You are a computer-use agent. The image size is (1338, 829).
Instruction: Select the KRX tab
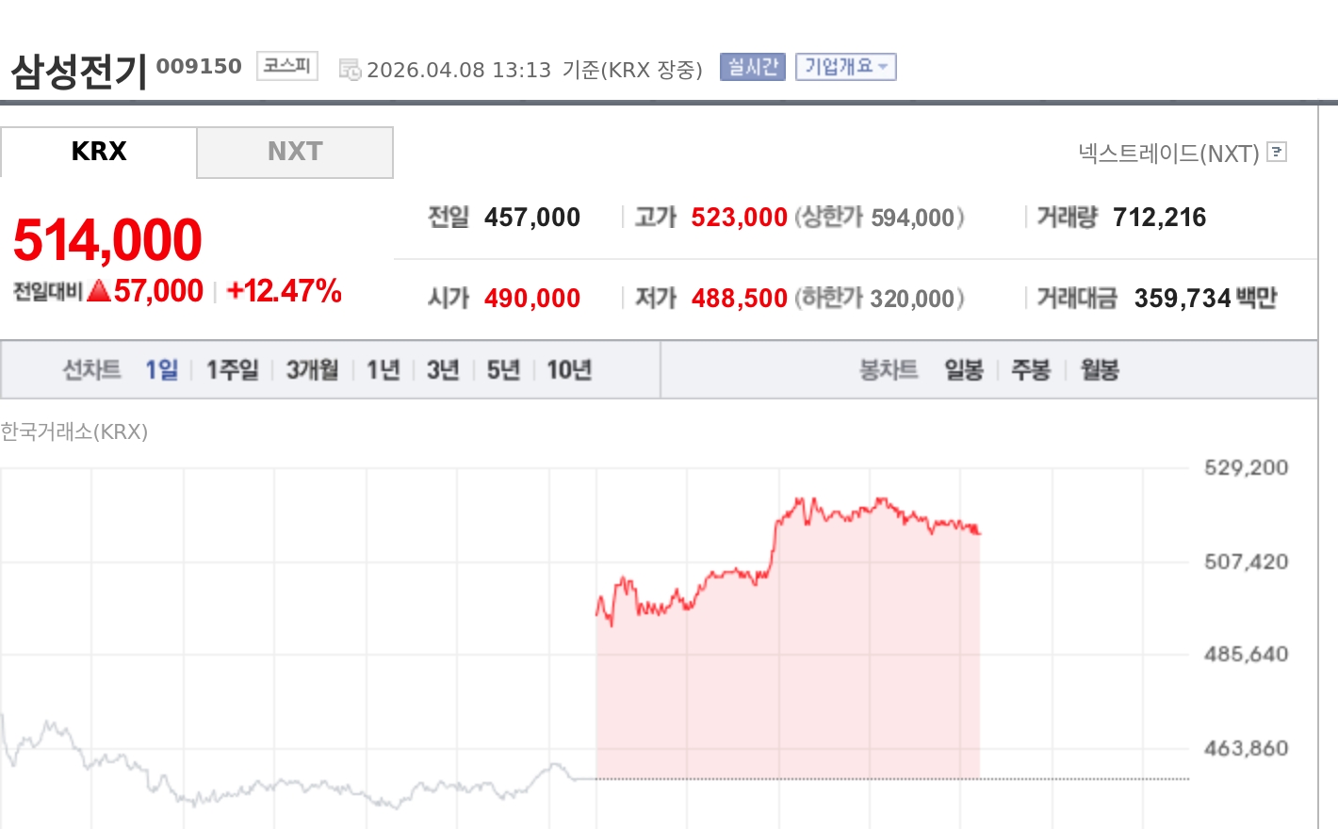coord(99,152)
